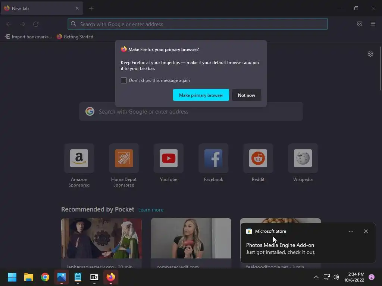Open new tab personalize settings gear
Screen dimensions: 382x286
(370, 54)
